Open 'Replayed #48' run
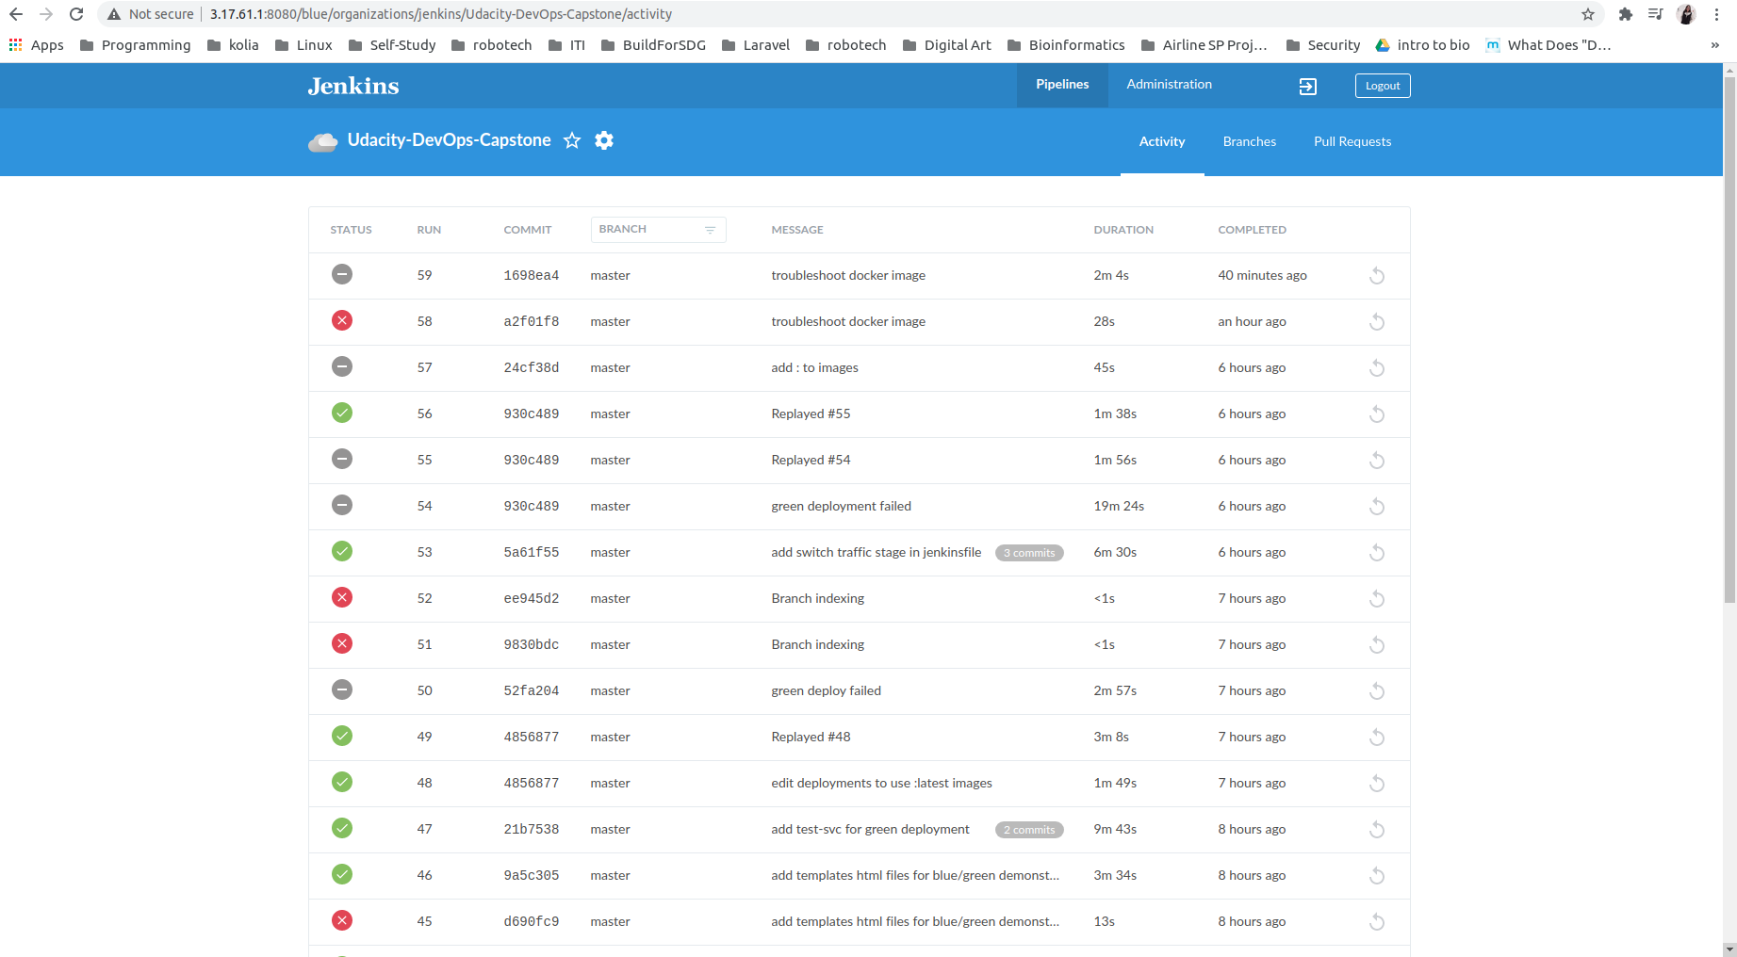The width and height of the screenshot is (1737, 957). 811,738
